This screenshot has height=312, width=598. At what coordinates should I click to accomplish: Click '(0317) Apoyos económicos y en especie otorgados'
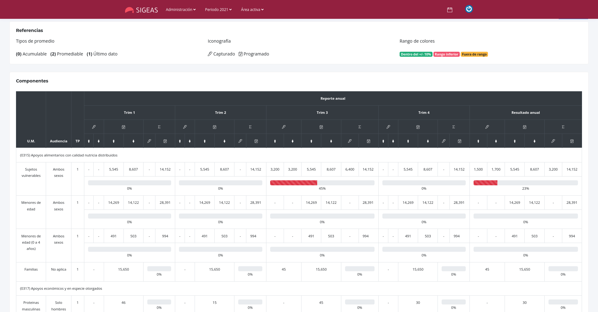pyautogui.click(x=61, y=288)
